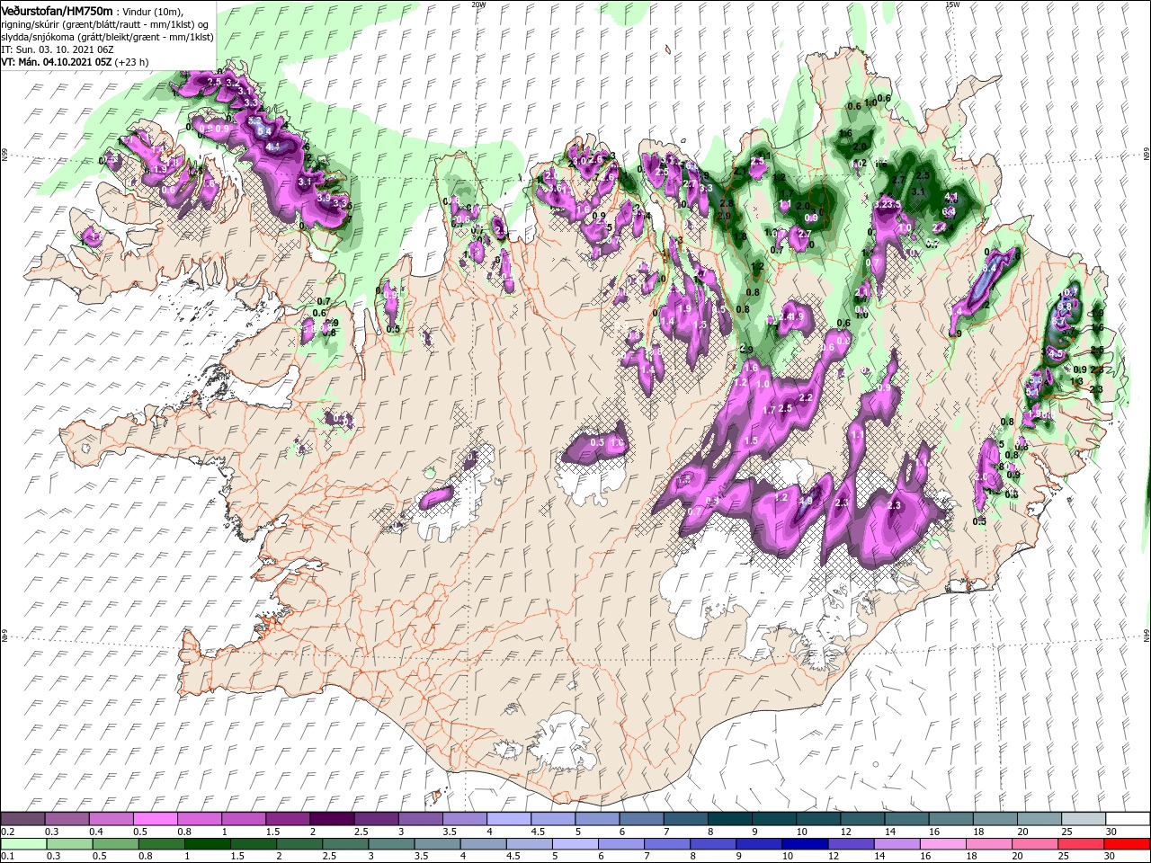
Task: Select bottom legend dark green swatch between 1 and 1.5
Action: (x=207, y=844)
